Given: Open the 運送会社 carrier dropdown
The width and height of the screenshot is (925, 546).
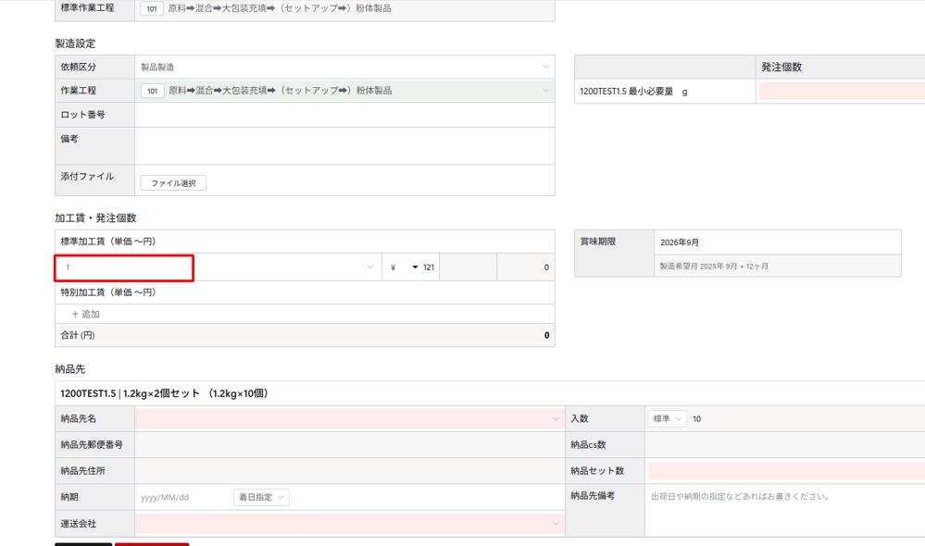Looking at the screenshot, I should coord(348,524).
